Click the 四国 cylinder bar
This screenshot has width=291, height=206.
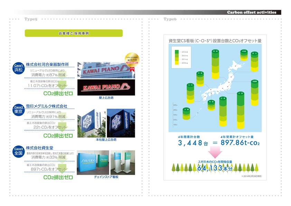(x=212, y=105)
